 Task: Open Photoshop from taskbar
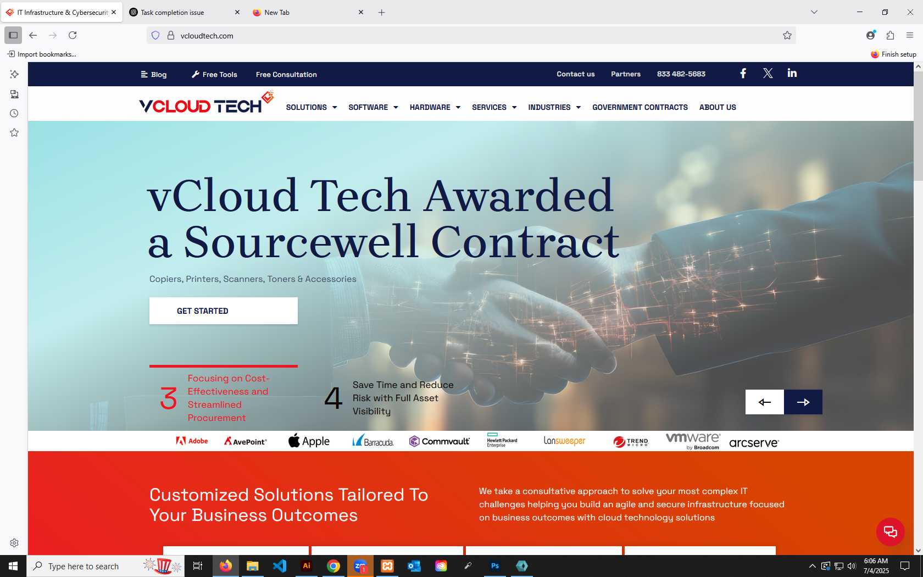[x=495, y=565]
